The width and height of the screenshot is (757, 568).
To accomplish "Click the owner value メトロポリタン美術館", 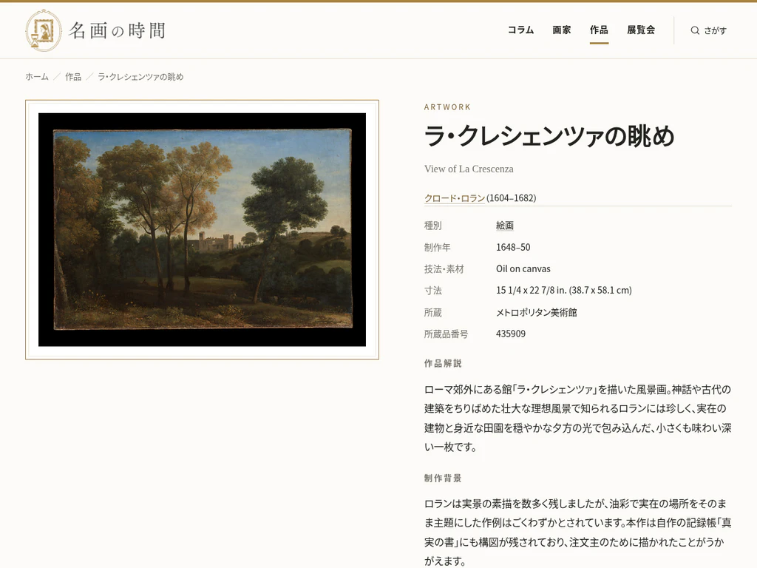I will click(x=537, y=313).
